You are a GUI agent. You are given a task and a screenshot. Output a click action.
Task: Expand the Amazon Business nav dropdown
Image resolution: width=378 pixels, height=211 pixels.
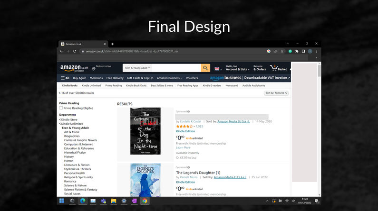click(169, 78)
